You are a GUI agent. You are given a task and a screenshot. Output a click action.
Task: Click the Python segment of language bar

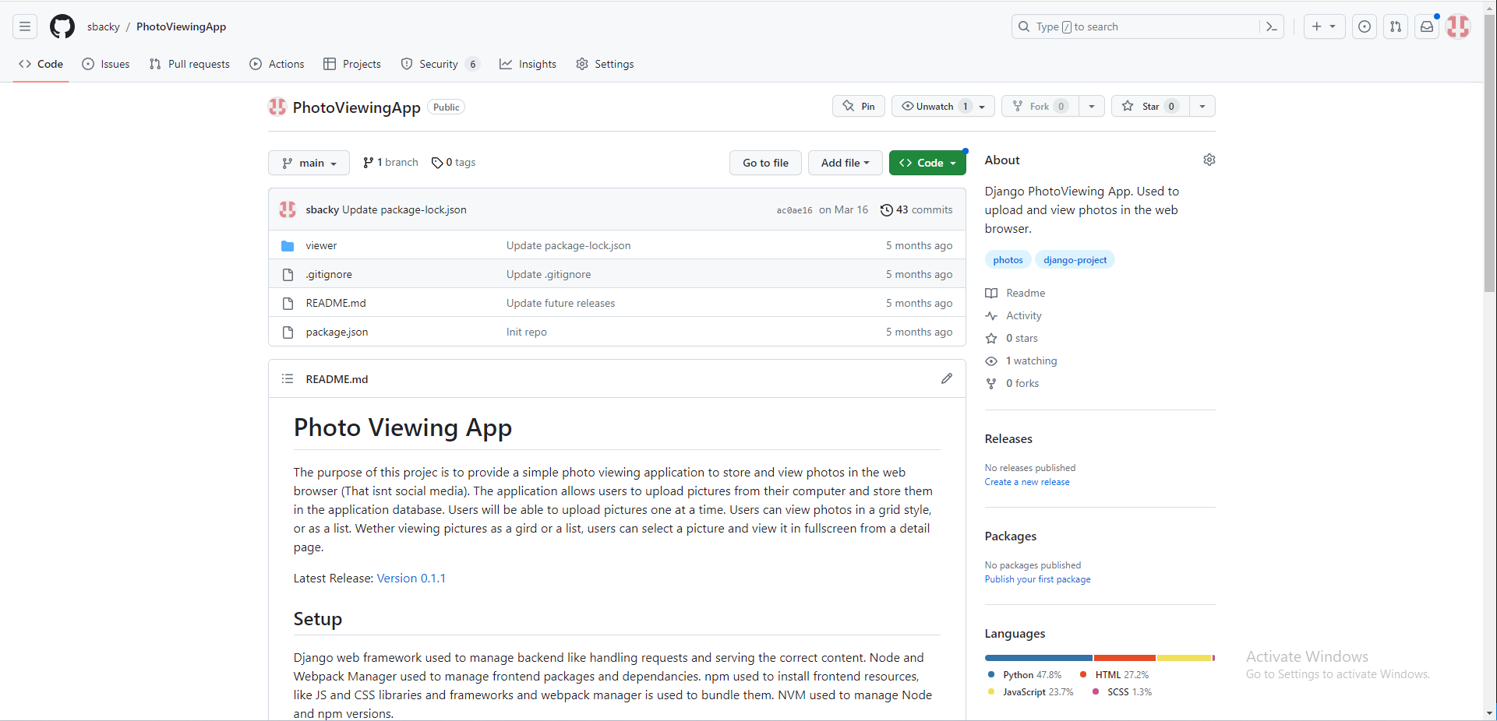tap(1039, 658)
